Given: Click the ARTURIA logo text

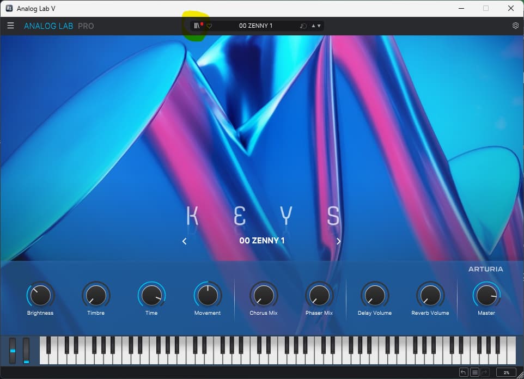Looking at the screenshot, I should (x=485, y=269).
